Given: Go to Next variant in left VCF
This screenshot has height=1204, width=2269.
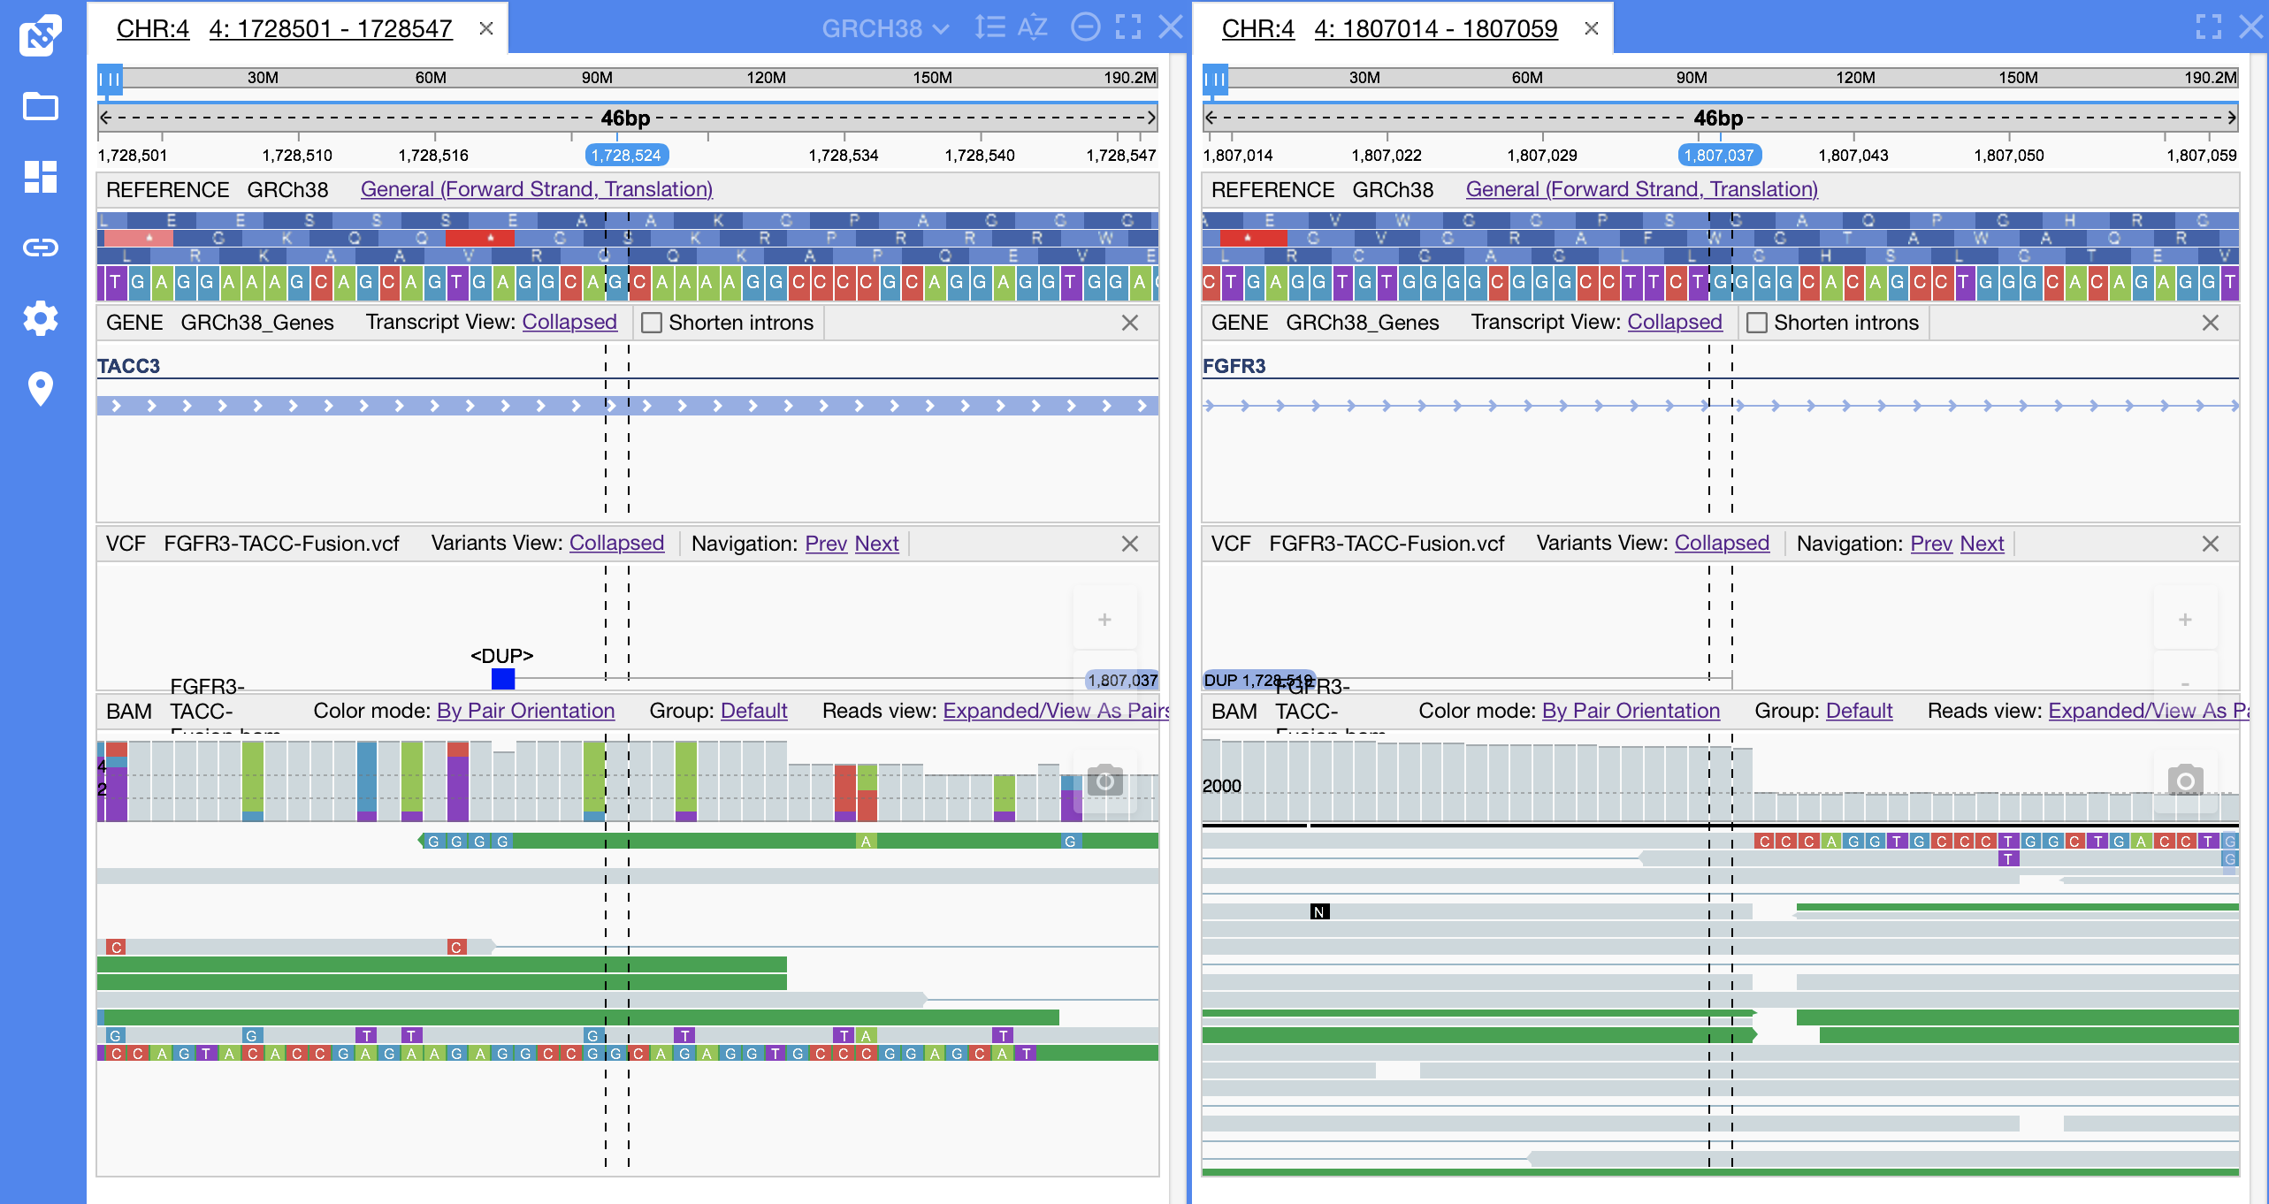Looking at the screenshot, I should tap(876, 544).
